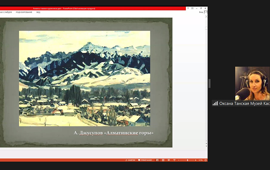This screenshot has width=270, height=170.
Task: Click the Вход sign-in link
Action: pos(201,12)
